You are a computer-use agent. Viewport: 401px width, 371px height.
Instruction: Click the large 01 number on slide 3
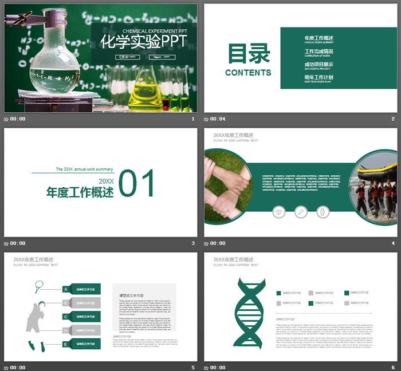[x=136, y=183]
